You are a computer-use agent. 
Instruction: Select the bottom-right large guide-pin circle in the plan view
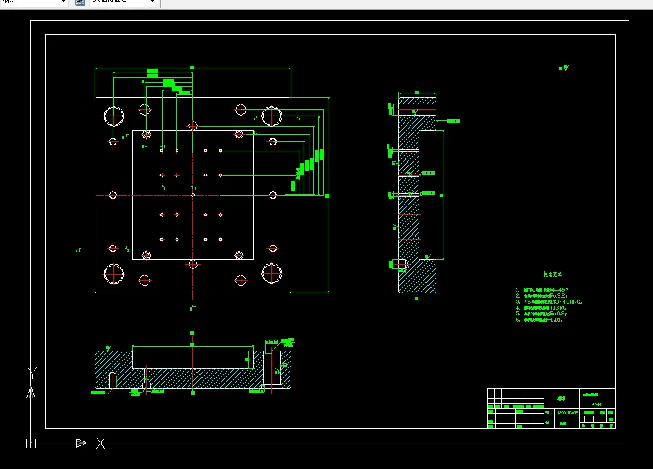click(x=272, y=273)
